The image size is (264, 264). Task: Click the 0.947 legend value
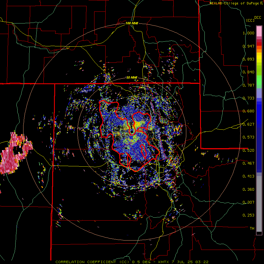point(248,46)
